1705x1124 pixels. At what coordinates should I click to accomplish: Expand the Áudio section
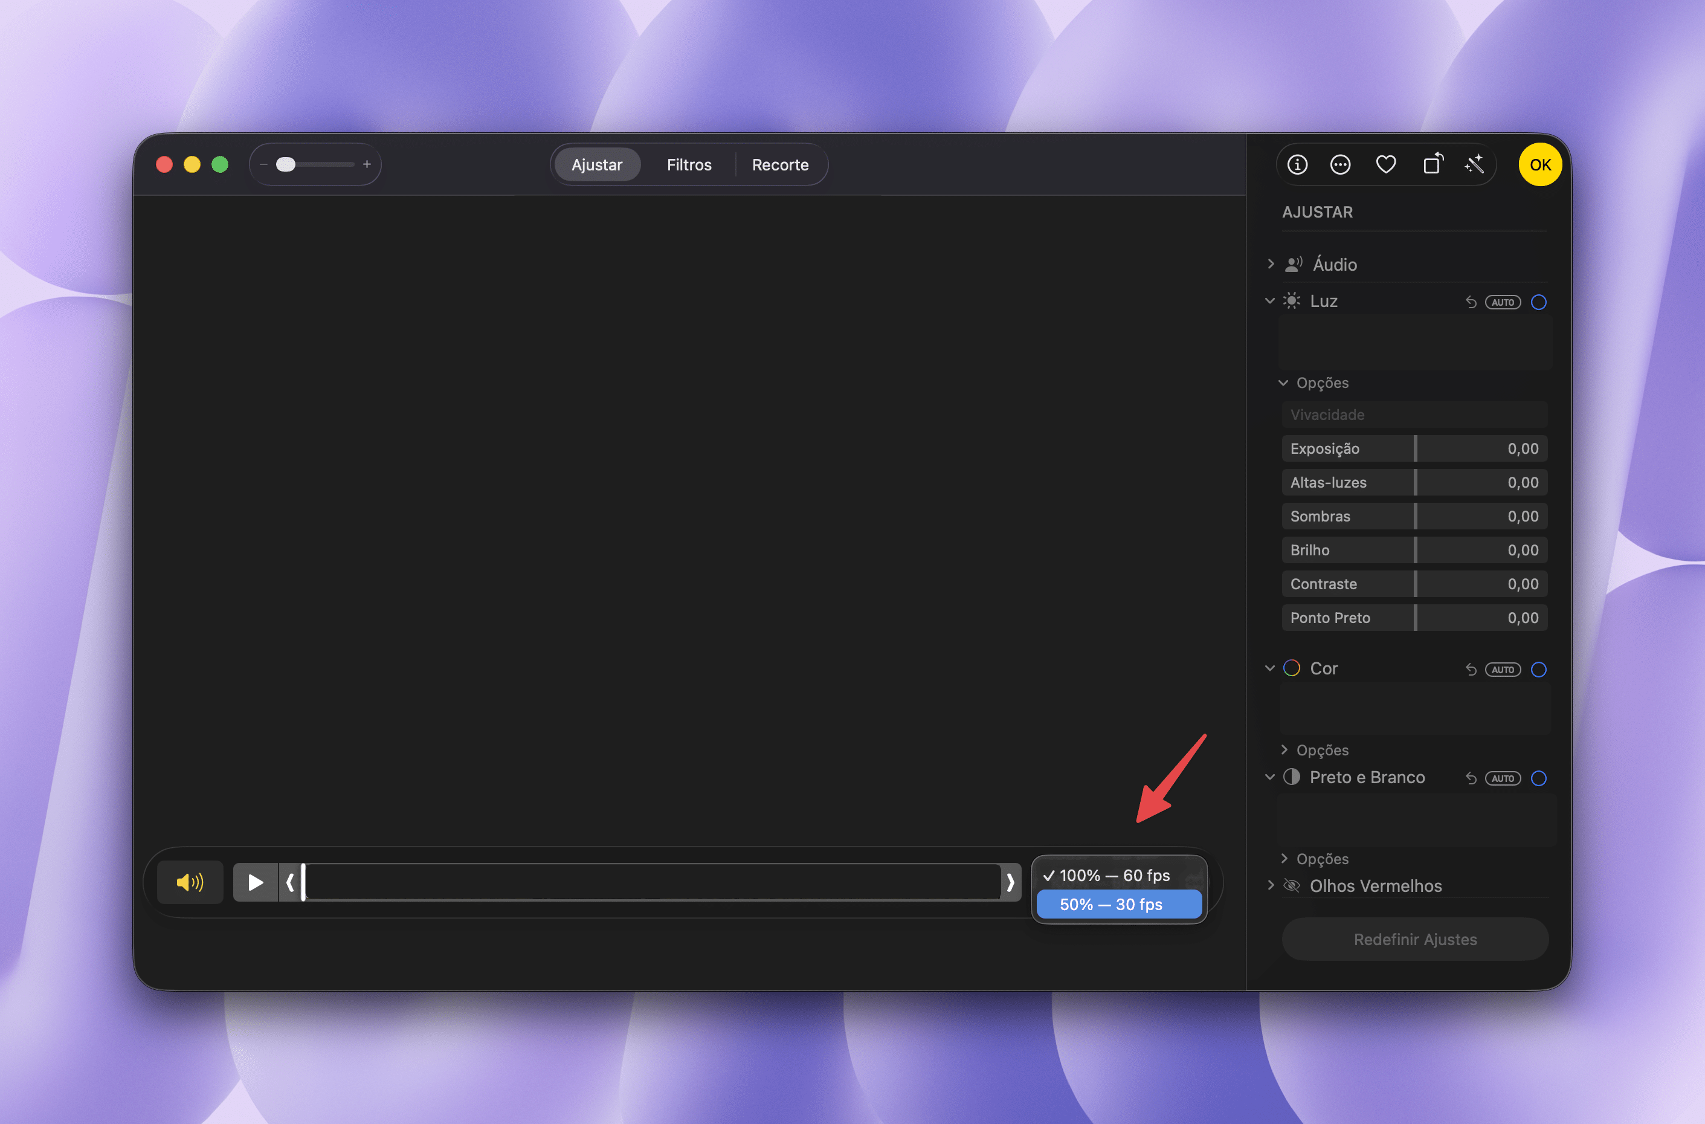pos(1271,264)
